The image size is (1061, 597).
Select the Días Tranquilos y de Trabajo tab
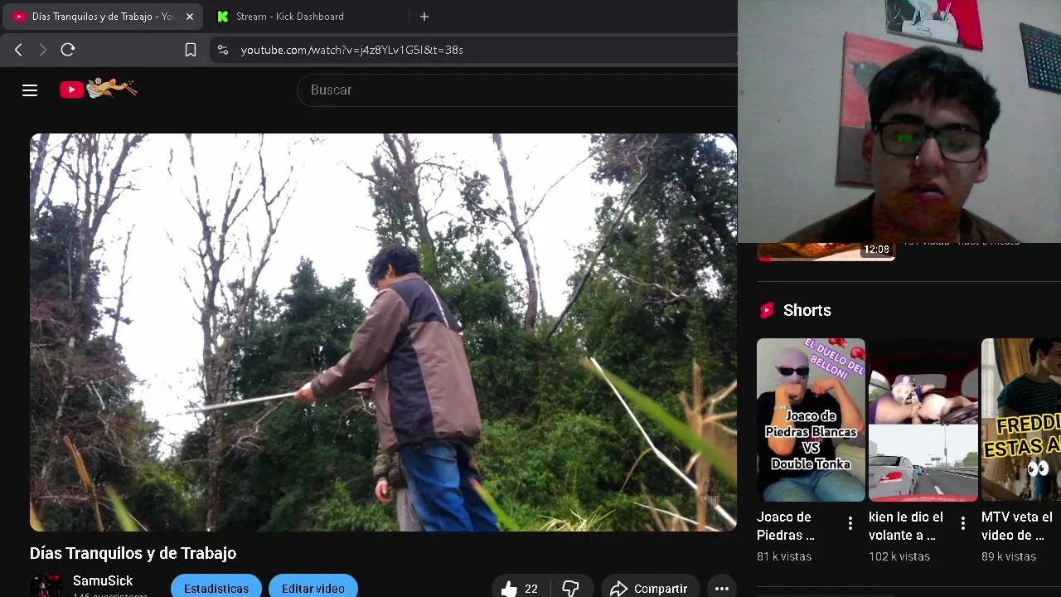(104, 17)
